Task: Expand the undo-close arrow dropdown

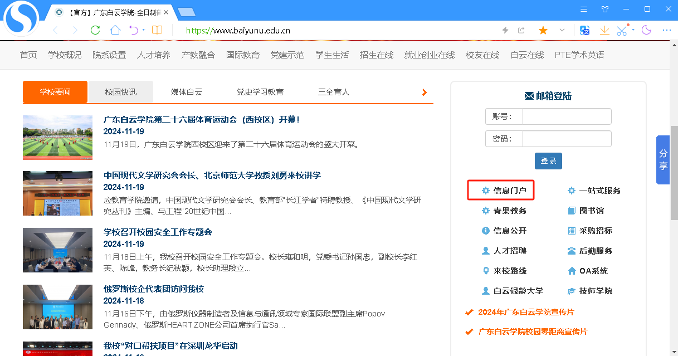Action: pos(144,30)
